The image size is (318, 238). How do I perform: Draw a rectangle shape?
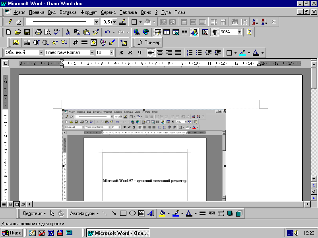[x=123, y=213]
